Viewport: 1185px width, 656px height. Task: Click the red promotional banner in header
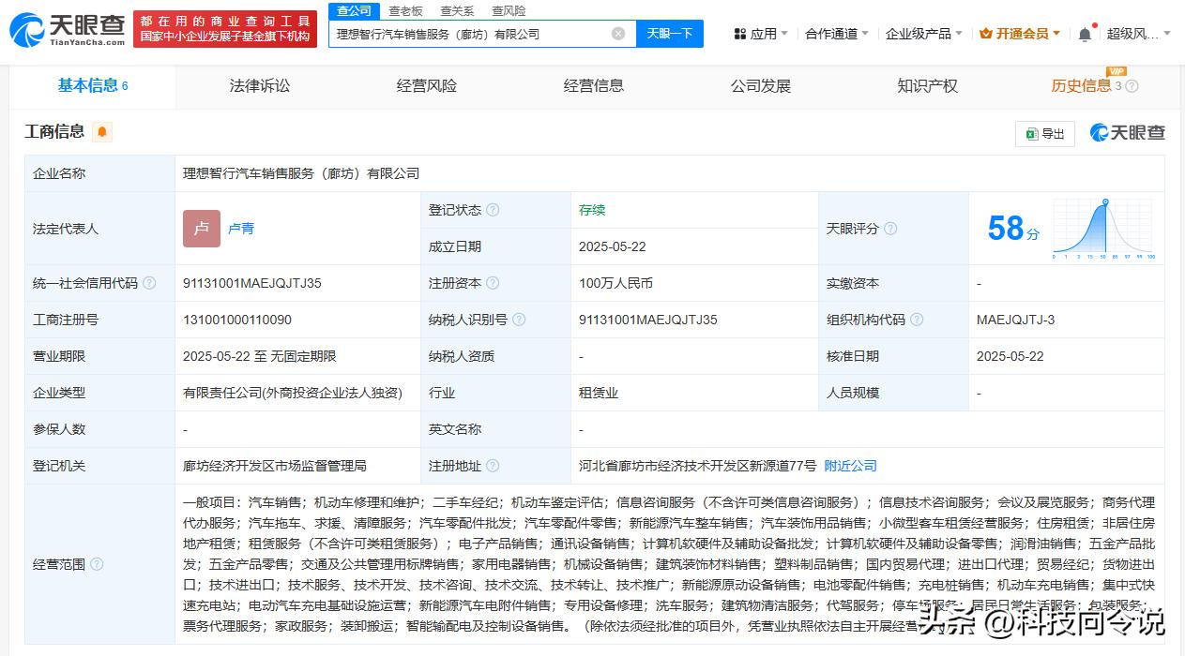[225, 29]
